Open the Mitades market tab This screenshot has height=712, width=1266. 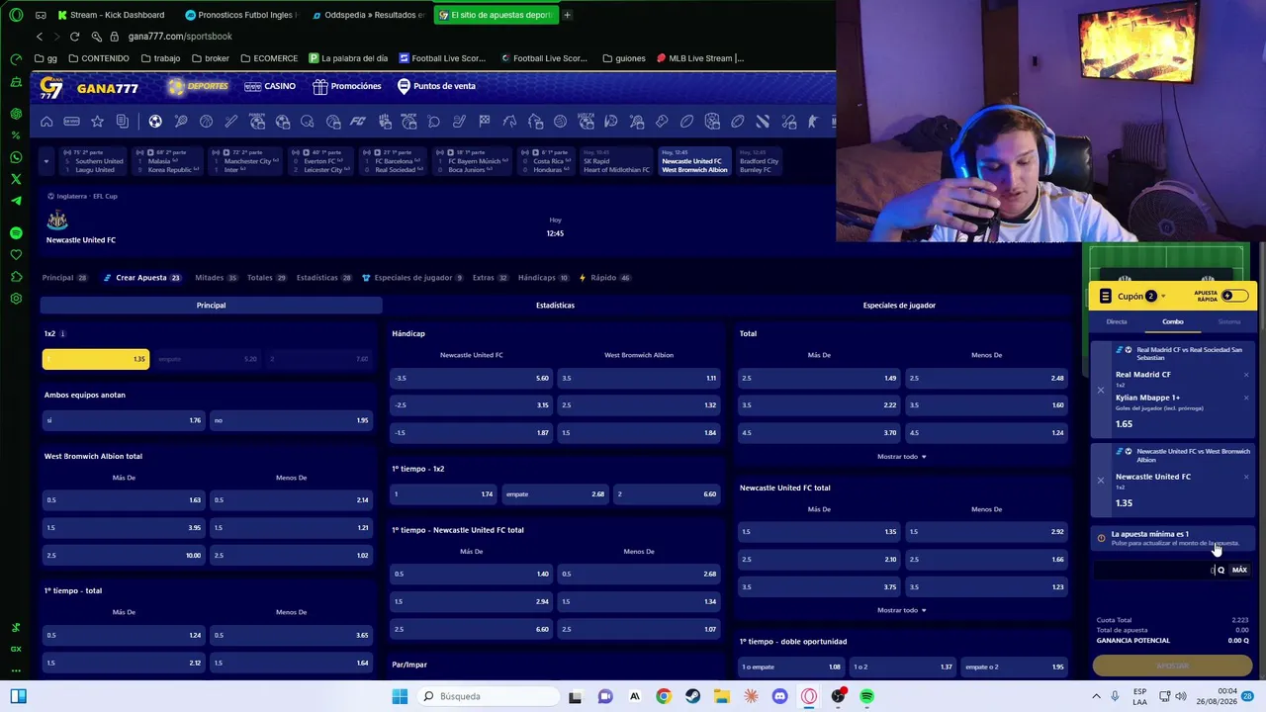click(216, 278)
